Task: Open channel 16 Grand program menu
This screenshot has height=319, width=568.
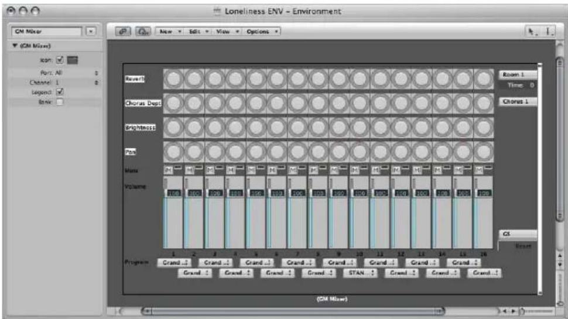Action: pyautogui.click(x=485, y=273)
